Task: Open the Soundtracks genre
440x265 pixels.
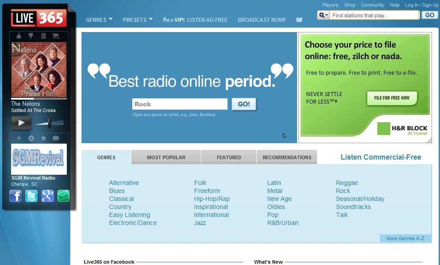Action: pyautogui.click(x=353, y=207)
